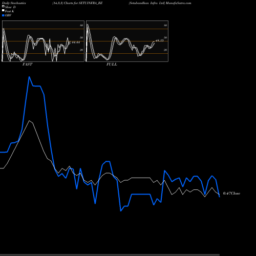Click the 20 level label in FAST chart
The width and height of the screenshot is (256, 256).
[x=81, y=50]
